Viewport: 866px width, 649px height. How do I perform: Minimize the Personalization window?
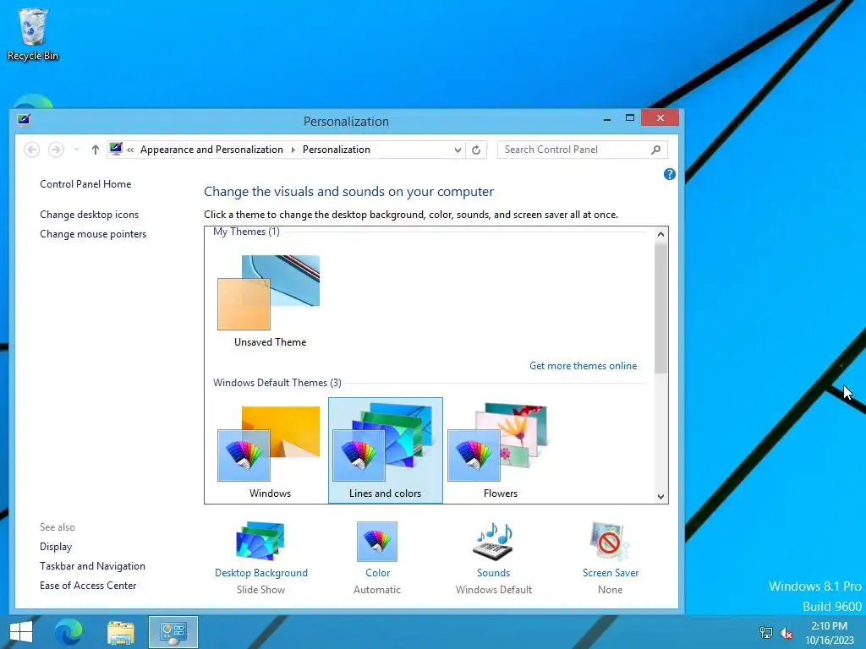click(x=607, y=118)
